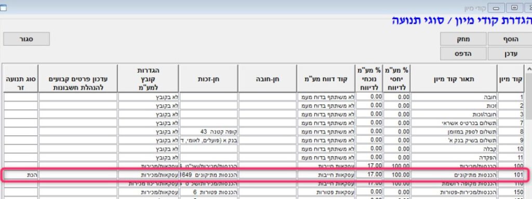Select the עסקאות חייבות cell in row 101
Viewport: 532px width, 199px height.
(326, 175)
